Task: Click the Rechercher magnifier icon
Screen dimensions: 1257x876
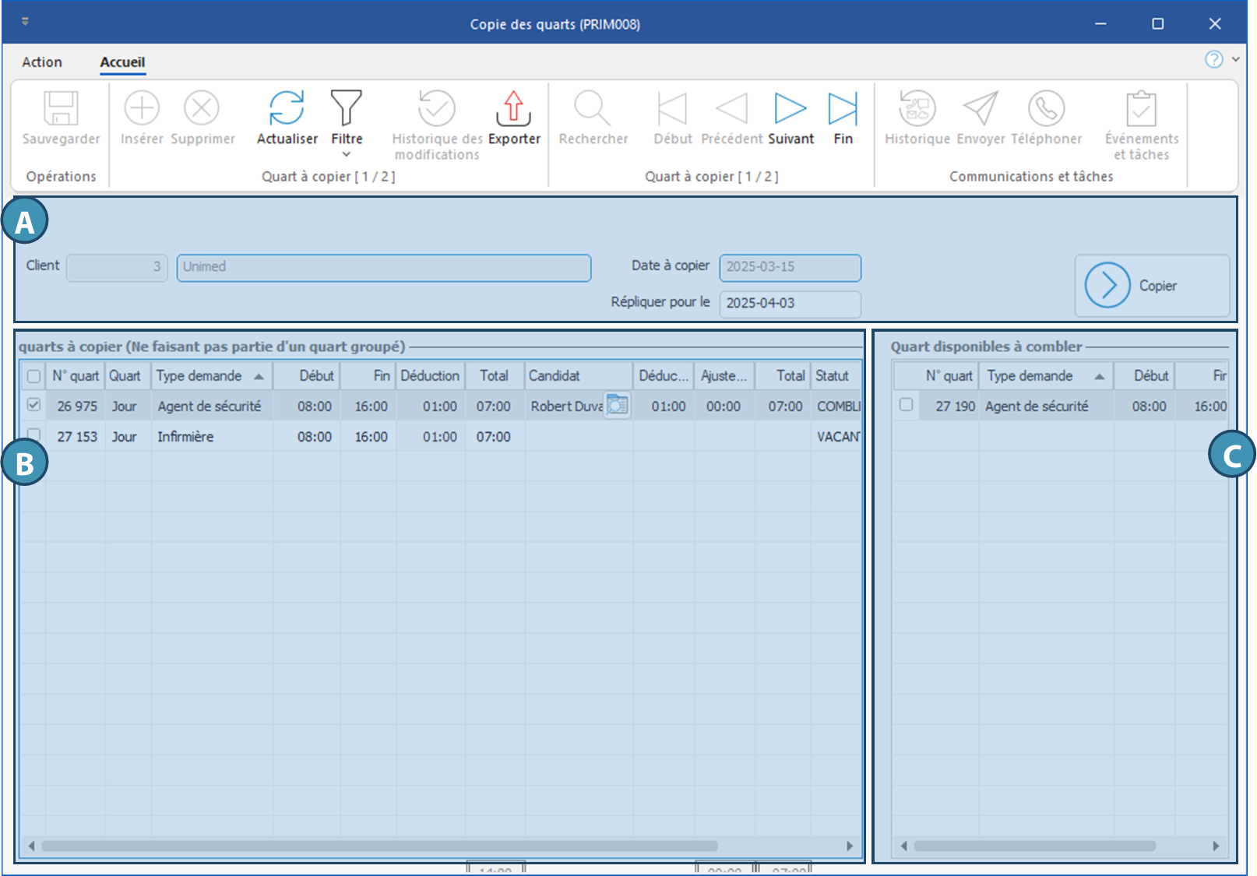Action: point(593,108)
